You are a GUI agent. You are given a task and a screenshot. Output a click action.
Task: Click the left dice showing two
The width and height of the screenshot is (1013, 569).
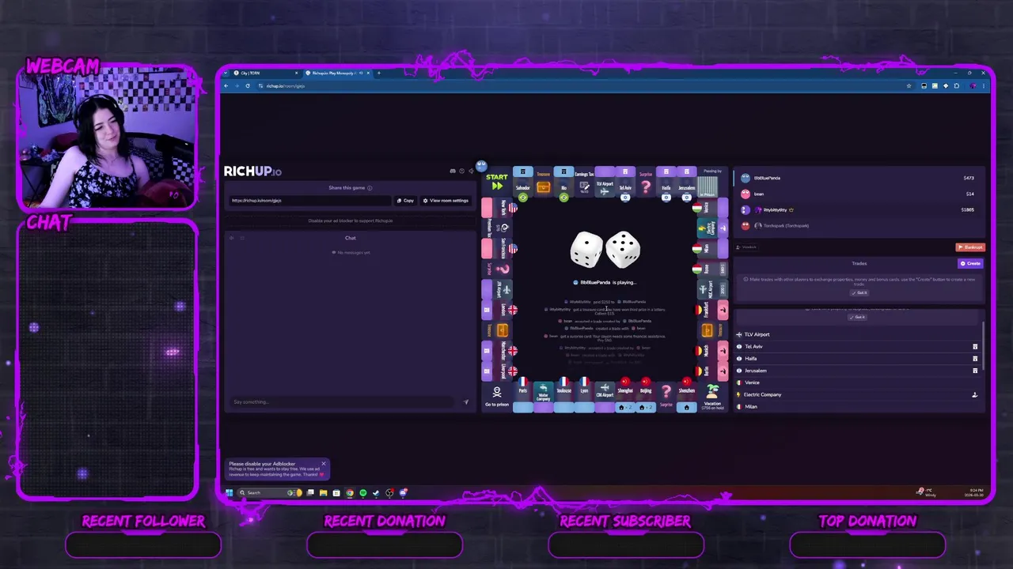586,250
